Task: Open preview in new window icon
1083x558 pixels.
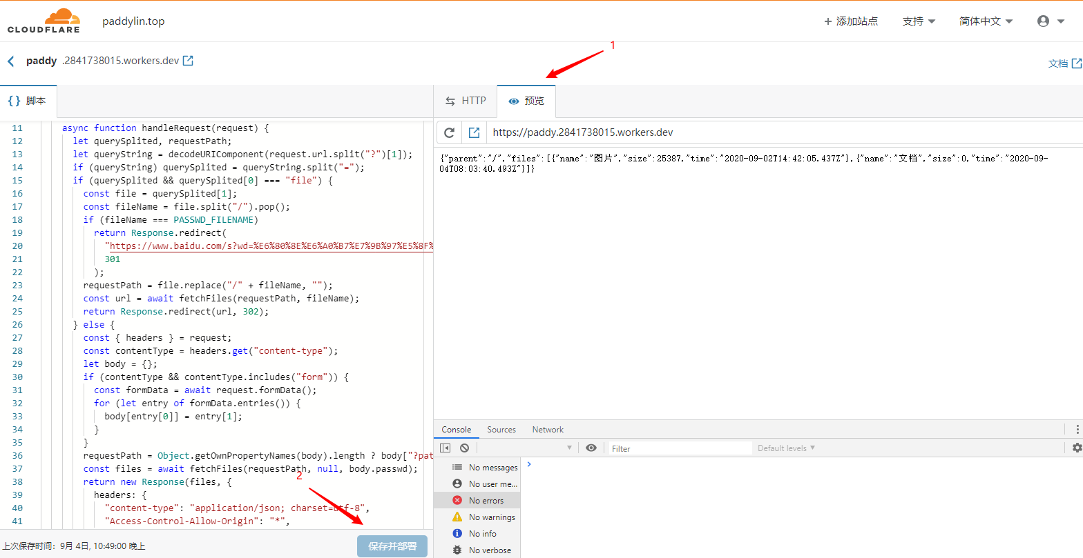Action: tap(475, 132)
